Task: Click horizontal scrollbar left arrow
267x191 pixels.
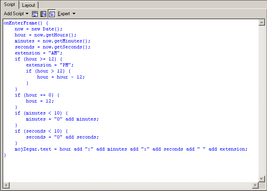Action: coord(6,185)
